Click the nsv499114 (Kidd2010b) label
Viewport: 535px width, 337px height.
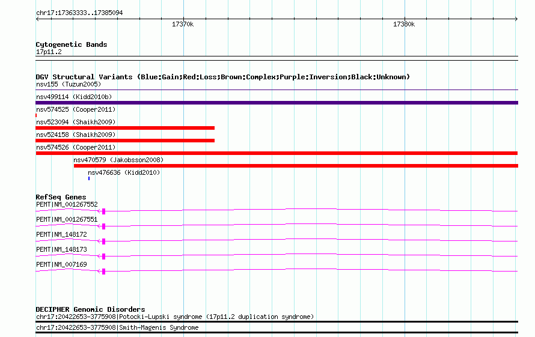pyautogui.click(x=74, y=97)
